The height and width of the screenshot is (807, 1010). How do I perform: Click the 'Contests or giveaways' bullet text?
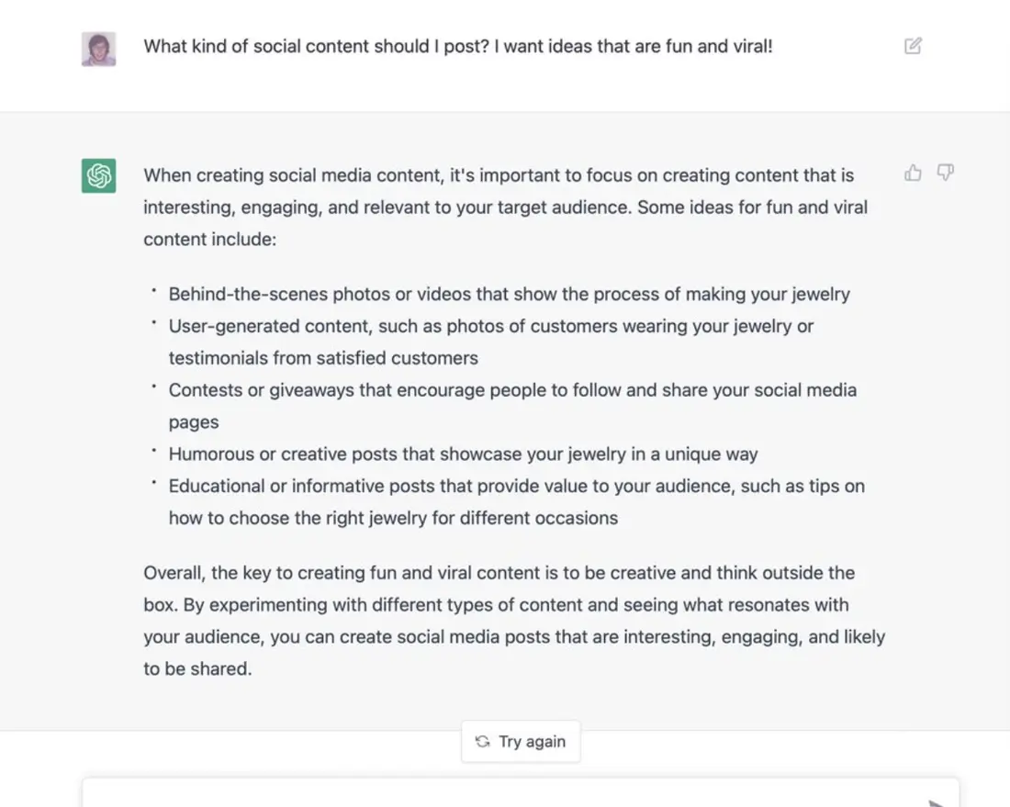pos(512,406)
